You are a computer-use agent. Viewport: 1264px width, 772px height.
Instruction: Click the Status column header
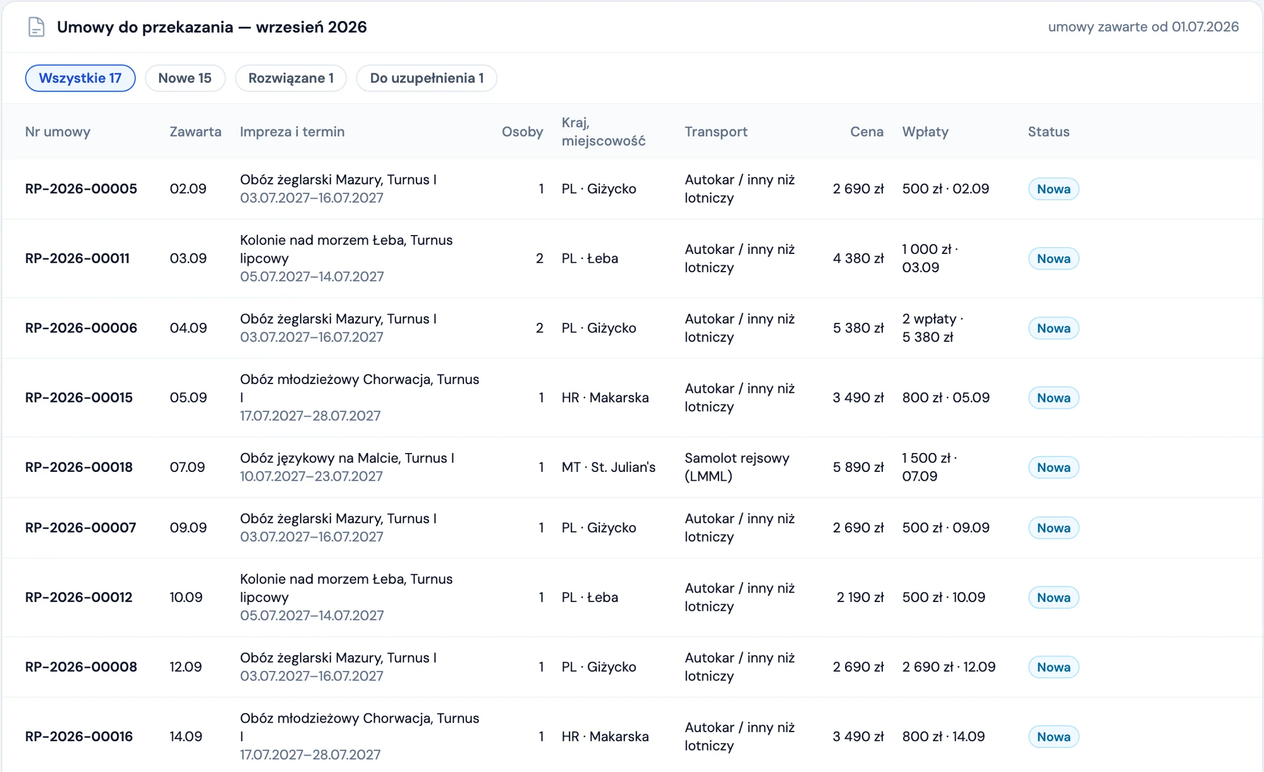coord(1048,131)
